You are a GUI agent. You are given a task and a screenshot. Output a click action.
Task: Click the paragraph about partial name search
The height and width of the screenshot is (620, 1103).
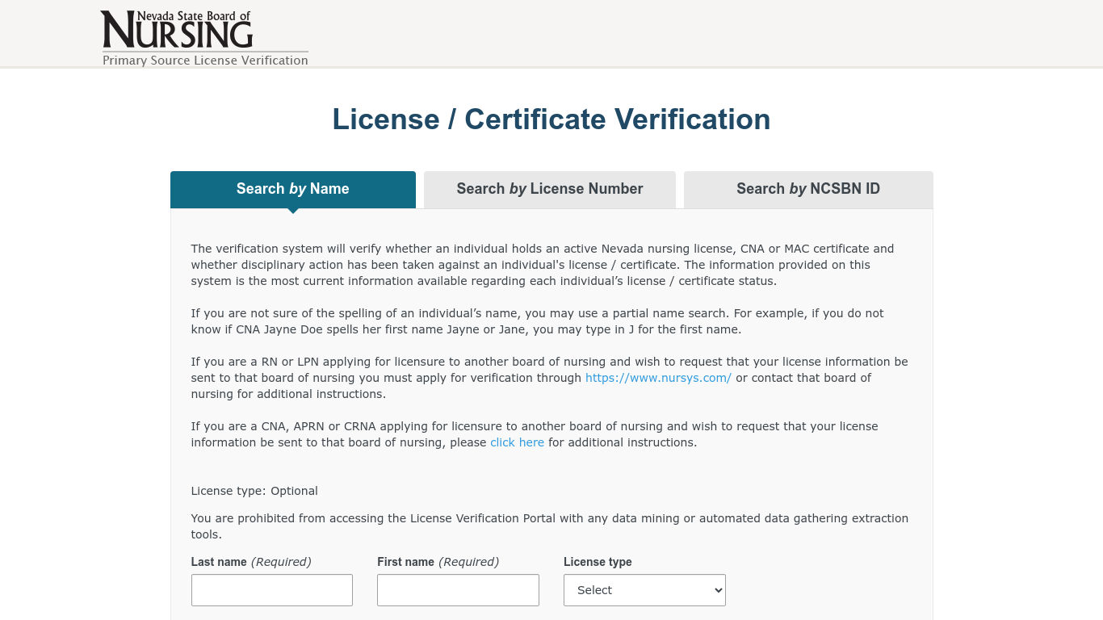pyautogui.click(x=538, y=321)
